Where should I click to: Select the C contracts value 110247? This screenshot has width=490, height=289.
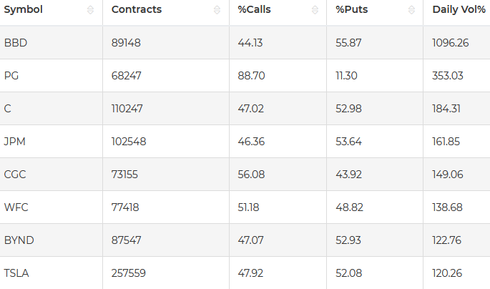point(127,109)
